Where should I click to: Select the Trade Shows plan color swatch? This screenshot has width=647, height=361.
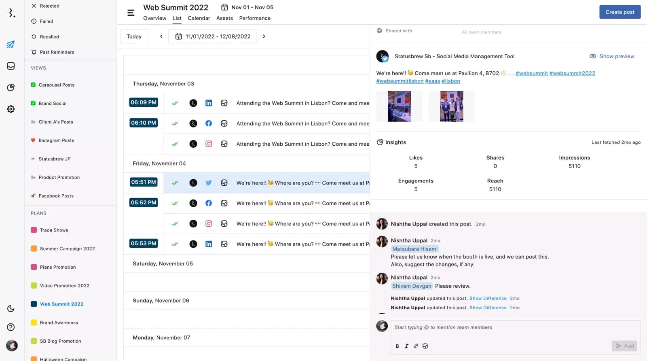(x=34, y=230)
